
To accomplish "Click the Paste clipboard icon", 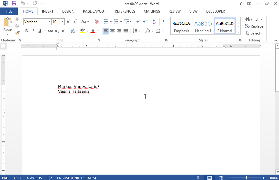I will (8, 22).
